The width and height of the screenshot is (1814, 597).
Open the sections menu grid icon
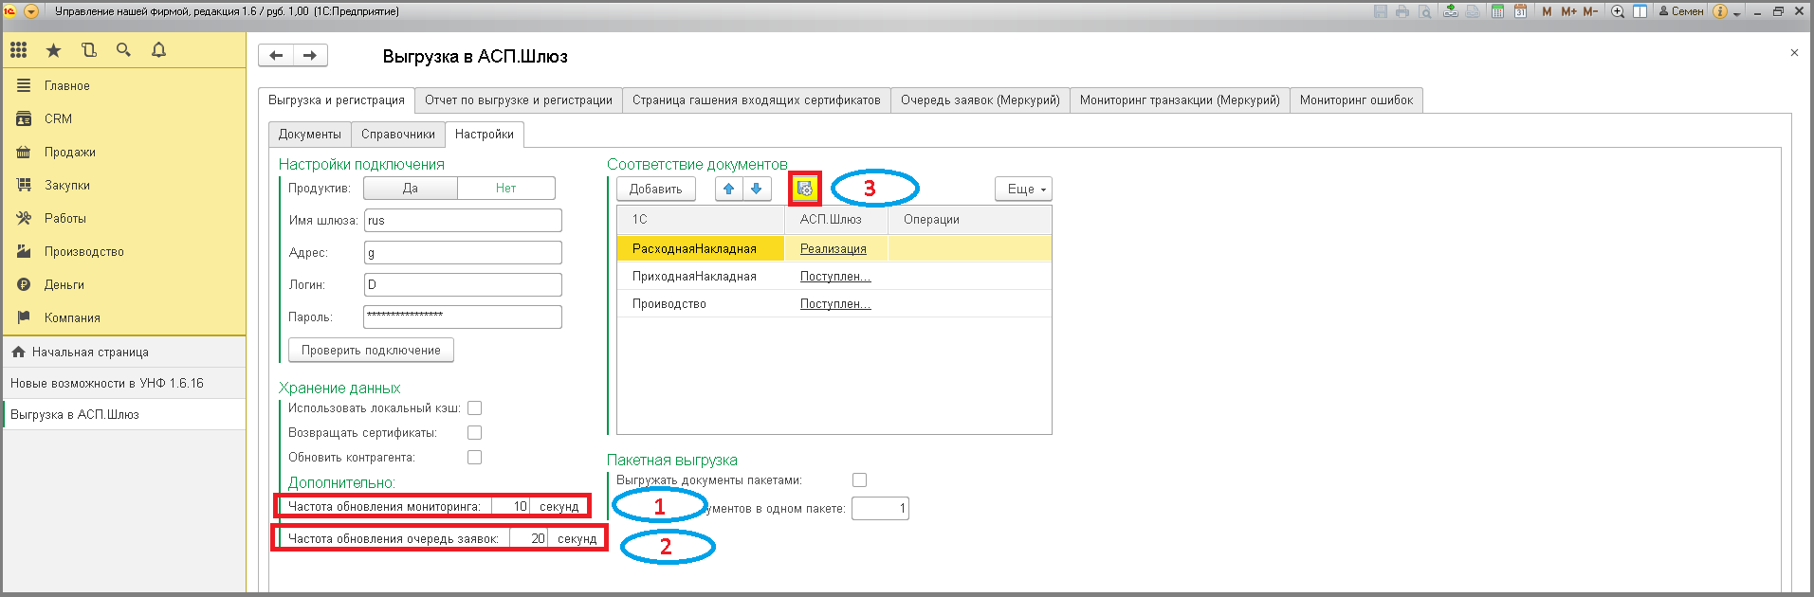19,50
